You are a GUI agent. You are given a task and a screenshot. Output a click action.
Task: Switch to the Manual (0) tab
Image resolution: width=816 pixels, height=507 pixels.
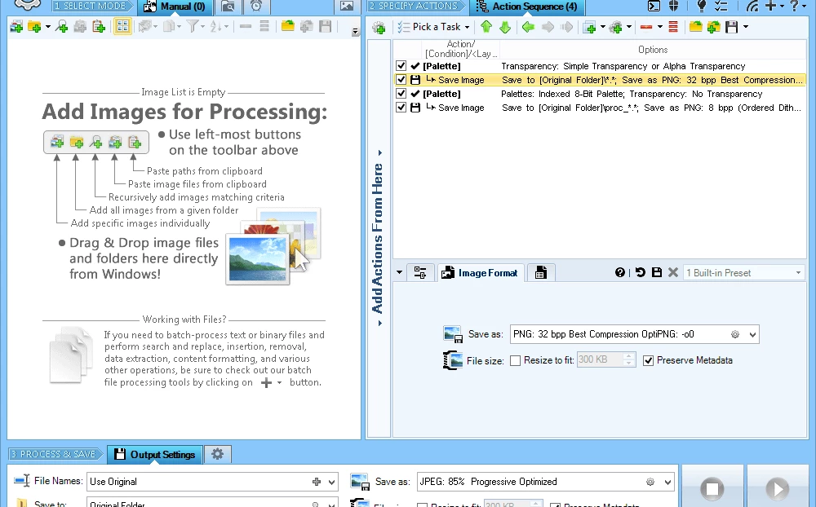point(175,7)
